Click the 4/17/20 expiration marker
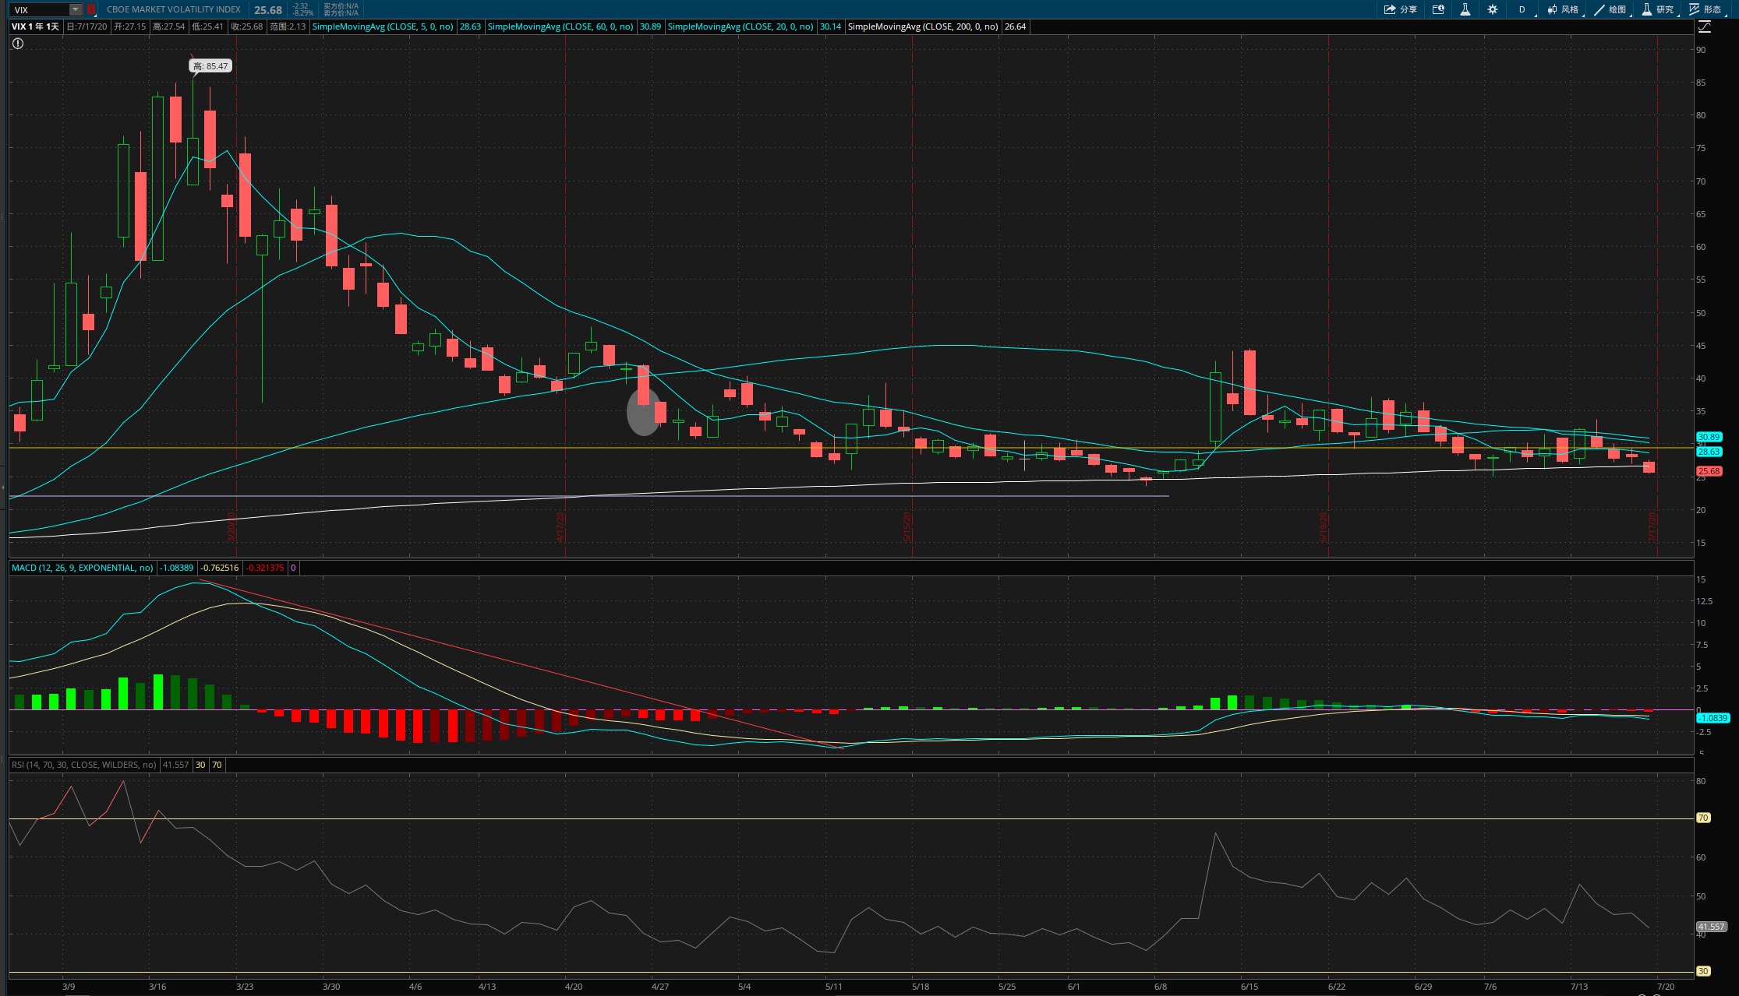 [560, 526]
